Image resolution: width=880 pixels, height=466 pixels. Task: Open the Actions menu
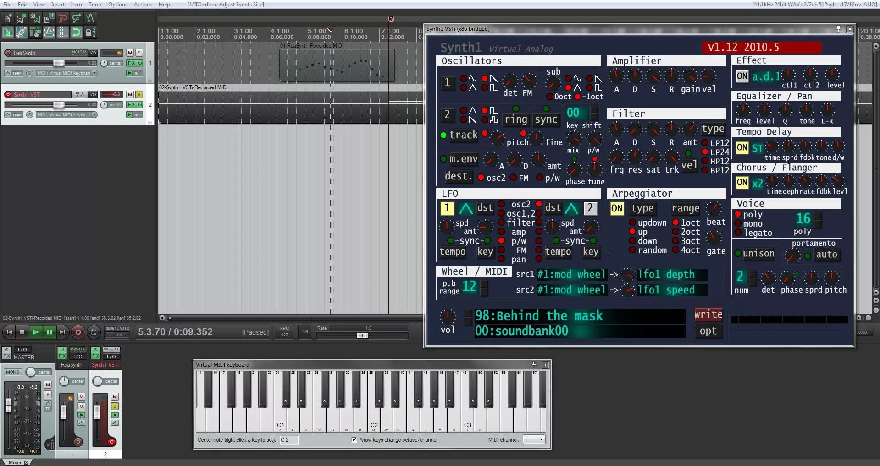point(143,5)
